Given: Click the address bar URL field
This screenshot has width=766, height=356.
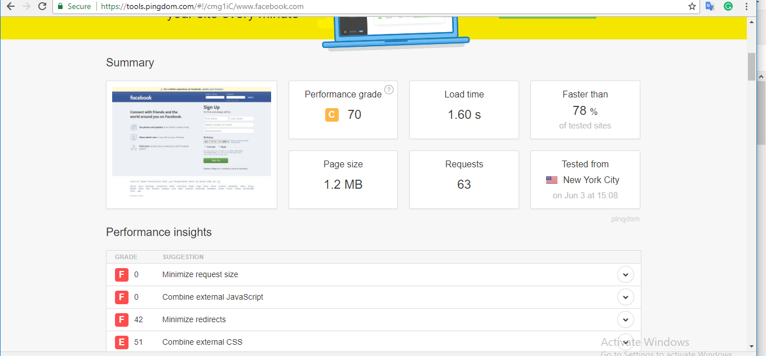Looking at the screenshot, I should (389, 6).
